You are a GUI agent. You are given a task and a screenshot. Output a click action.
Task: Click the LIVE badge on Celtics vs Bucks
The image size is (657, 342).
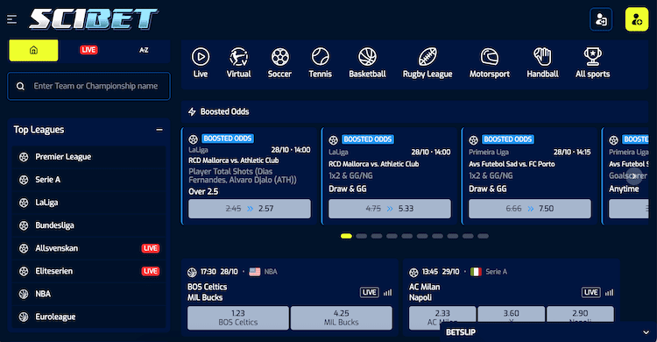(369, 293)
